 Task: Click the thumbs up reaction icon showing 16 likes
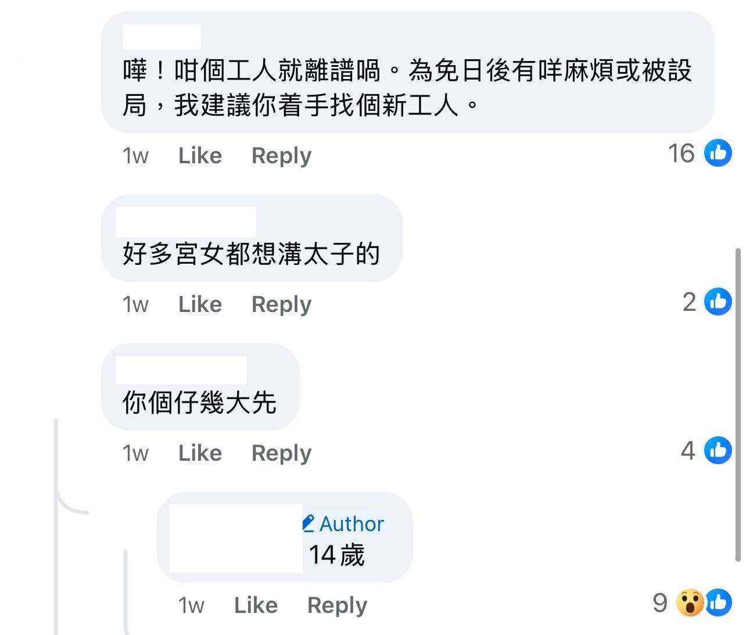tap(719, 153)
